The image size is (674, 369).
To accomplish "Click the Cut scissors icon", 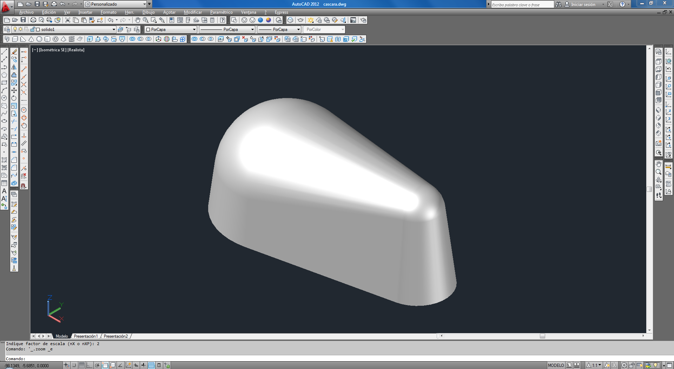I will [x=68, y=20].
